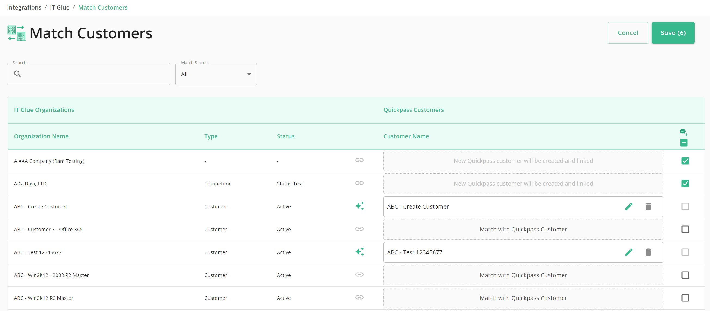Toggle checkbox for ABC - Create Customer row

[x=685, y=206]
